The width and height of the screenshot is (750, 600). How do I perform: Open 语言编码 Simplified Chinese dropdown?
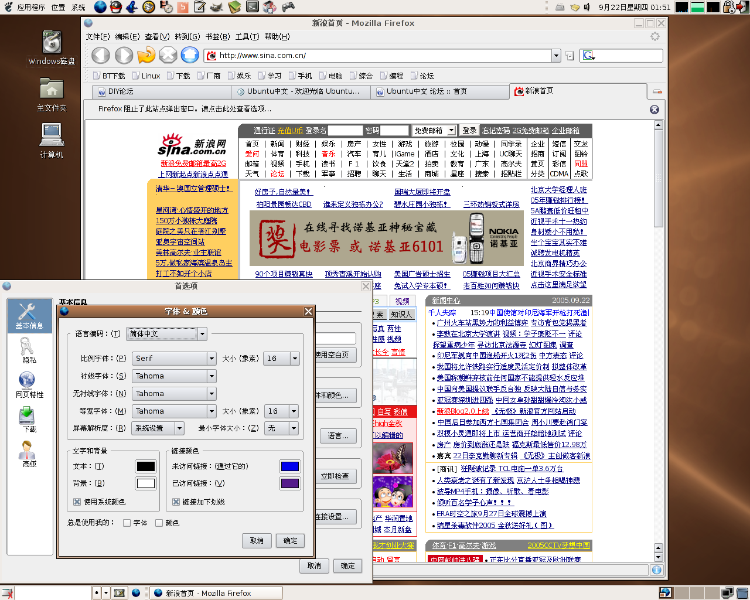point(167,334)
